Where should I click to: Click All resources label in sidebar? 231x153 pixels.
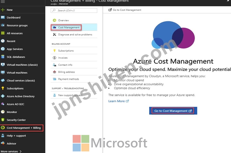click(x=15, y=33)
